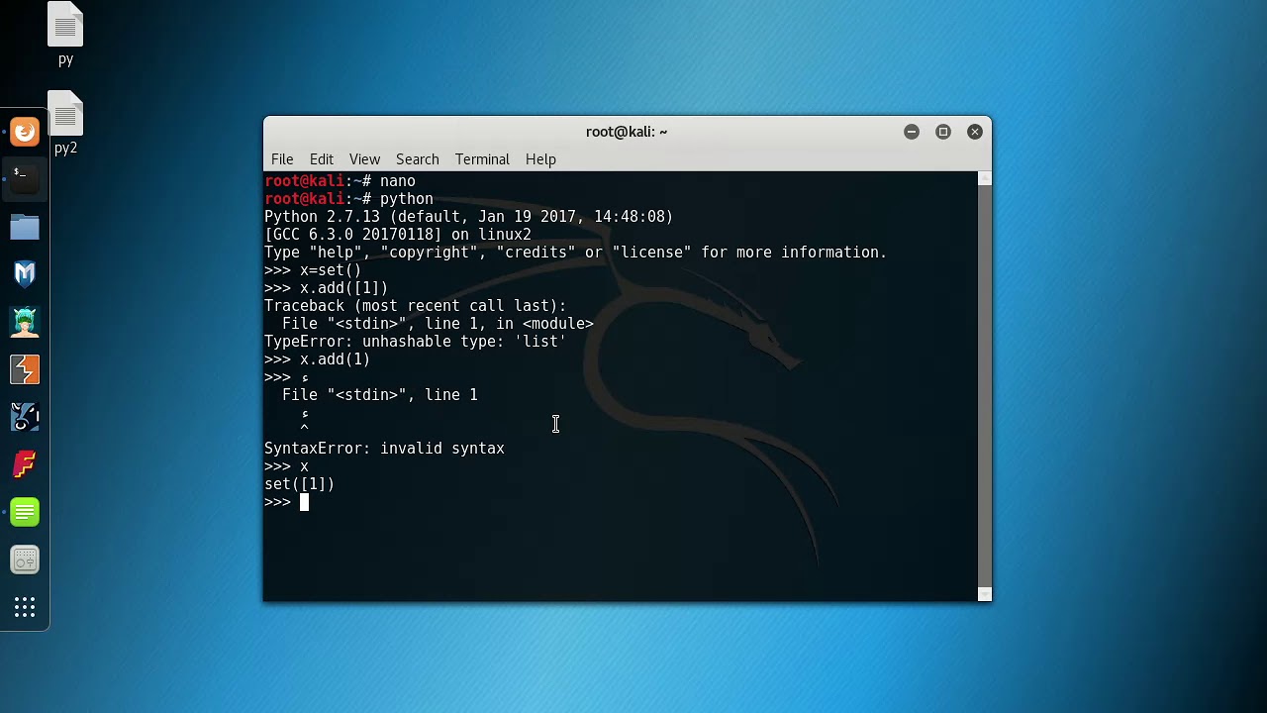Click the terminal title bar 'root@kali: ~'
This screenshot has height=713, width=1267.
tap(627, 132)
